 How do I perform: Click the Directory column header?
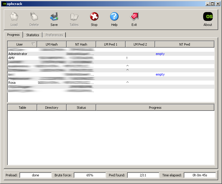click(x=52, y=108)
